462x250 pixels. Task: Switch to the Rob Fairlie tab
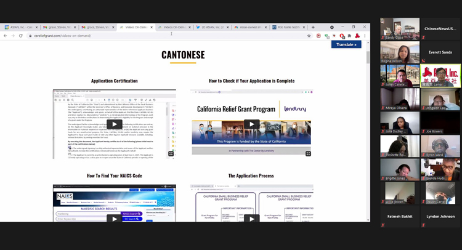288,27
